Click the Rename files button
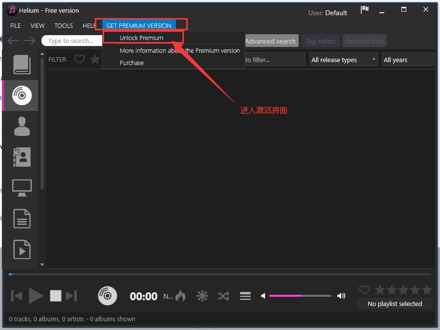The width and height of the screenshot is (440, 330). (x=365, y=41)
